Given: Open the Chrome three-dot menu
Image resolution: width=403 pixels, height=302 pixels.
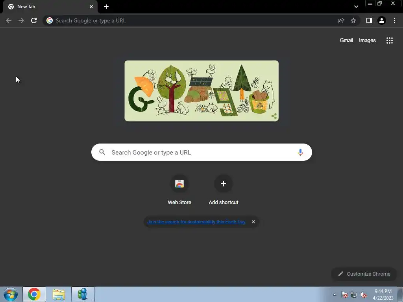Looking at the screenshot, I should click(394, 20).
